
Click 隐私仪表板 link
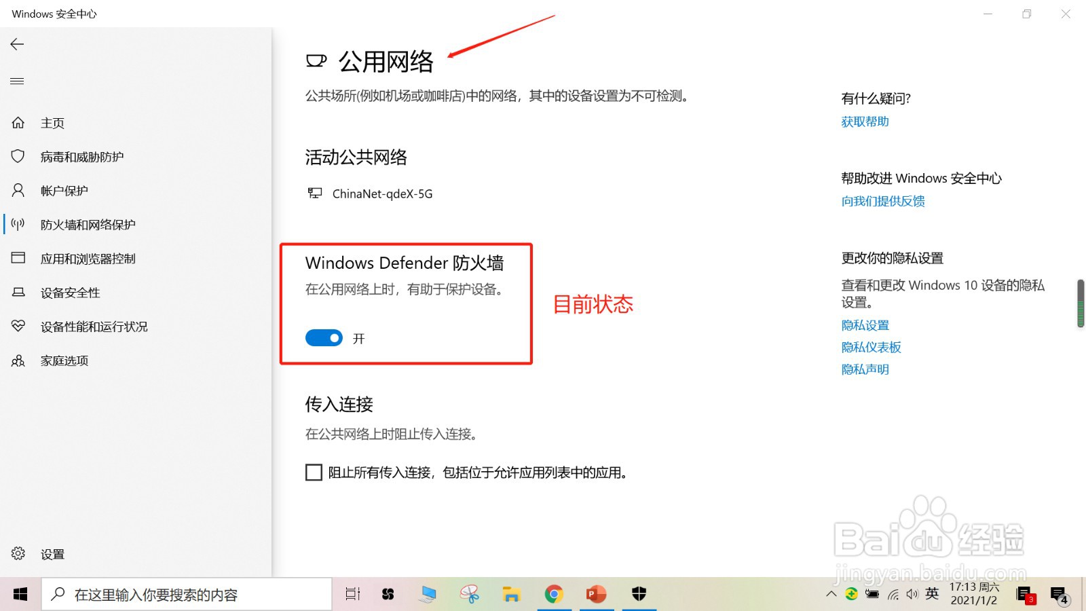[x=871, y=347]
